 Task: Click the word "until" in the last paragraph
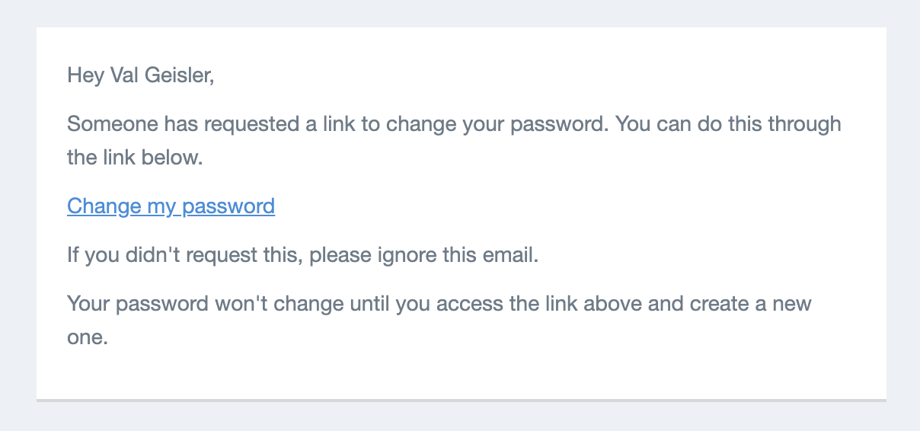[x=372, y=304]
